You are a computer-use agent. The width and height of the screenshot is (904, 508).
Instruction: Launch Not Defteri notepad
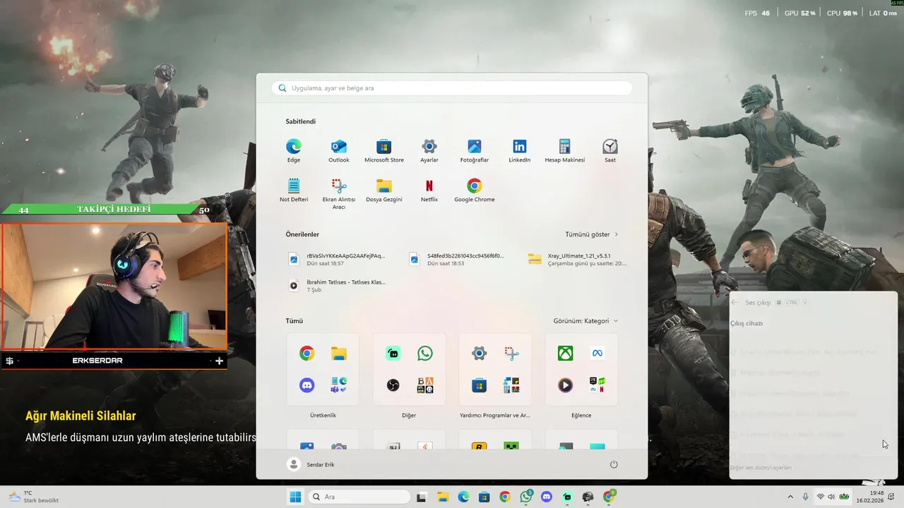pos(294,190)
